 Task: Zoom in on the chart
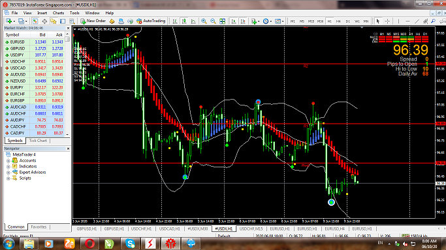pos(204,21)
